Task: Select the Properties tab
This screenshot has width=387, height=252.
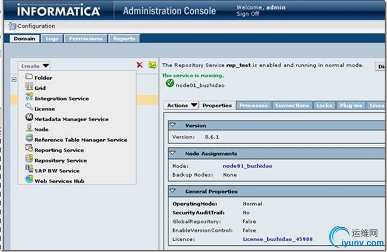Action: [x=217, y=106]
